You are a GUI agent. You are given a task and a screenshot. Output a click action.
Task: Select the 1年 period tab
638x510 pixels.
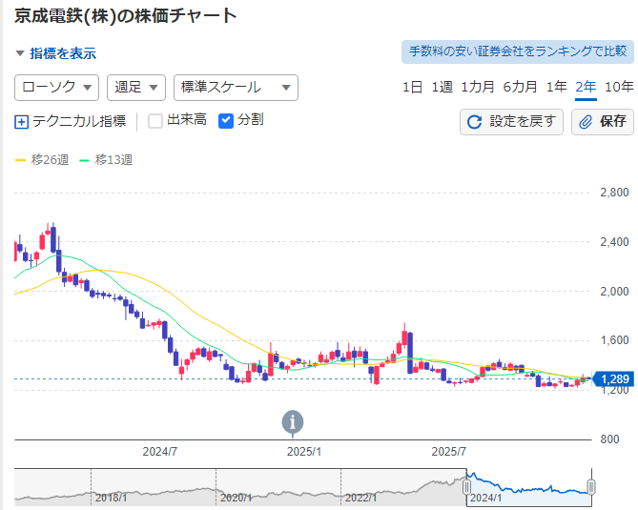point(556,87)
